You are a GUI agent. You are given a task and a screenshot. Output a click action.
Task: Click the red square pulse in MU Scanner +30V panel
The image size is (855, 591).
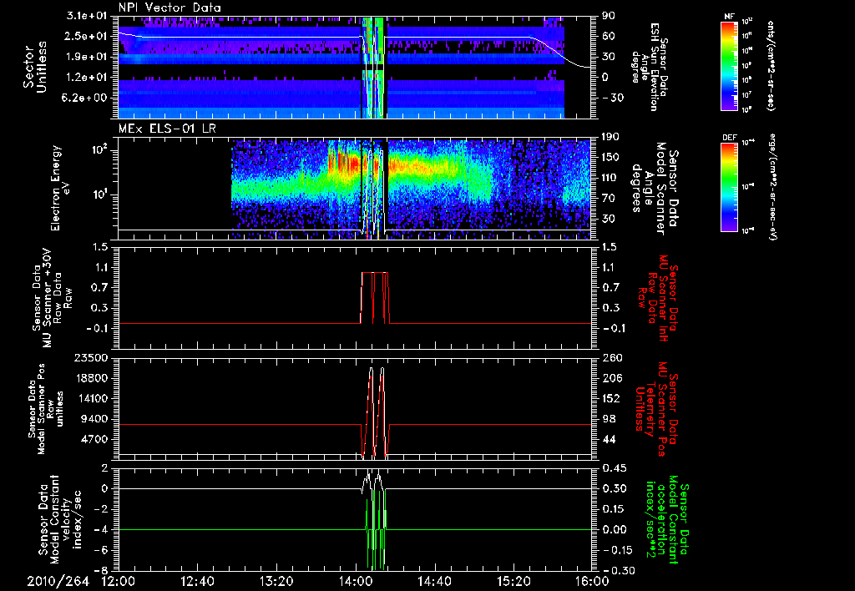point(375,297)
